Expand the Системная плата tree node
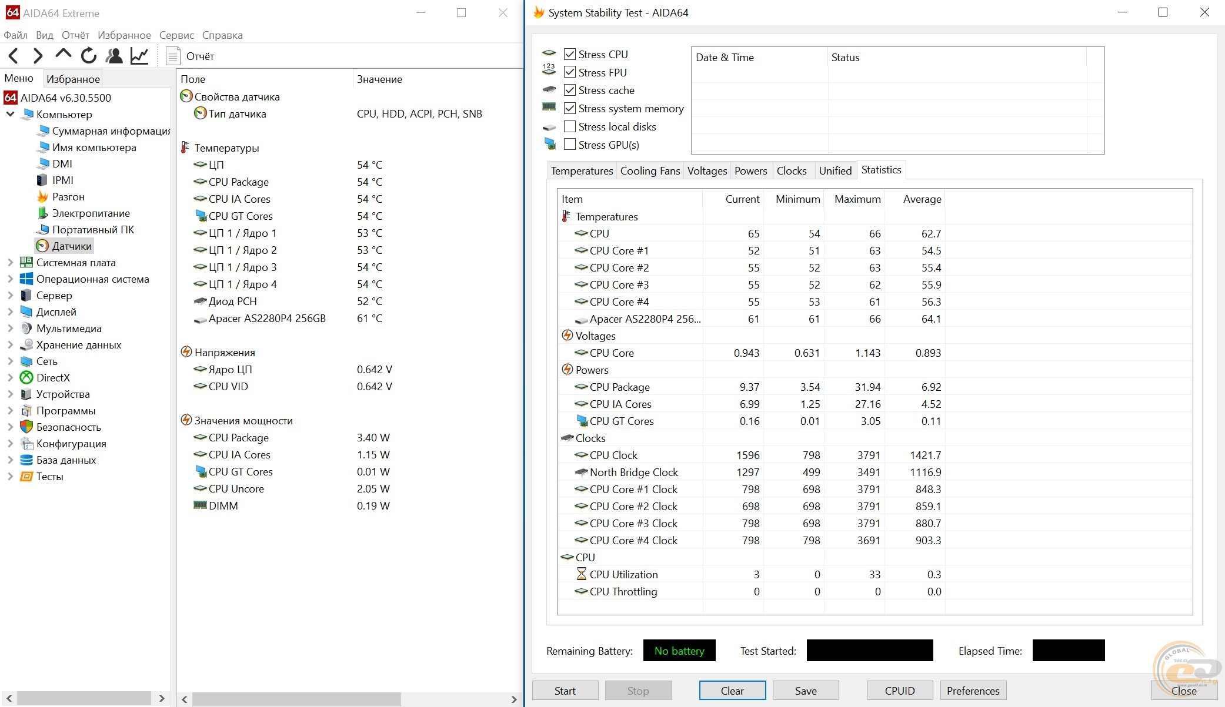The height and width of the screenshot is (707, 1225). (10, 263)
